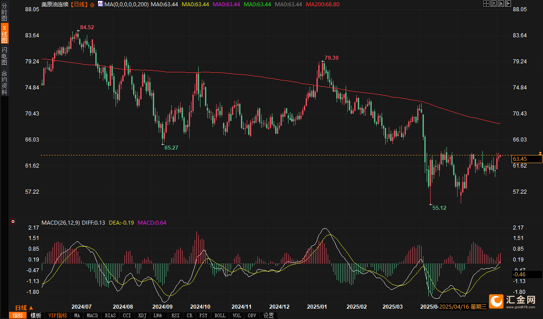Click the 2024/10 date axis label
The image size is (543, 319).
point(201,307)
